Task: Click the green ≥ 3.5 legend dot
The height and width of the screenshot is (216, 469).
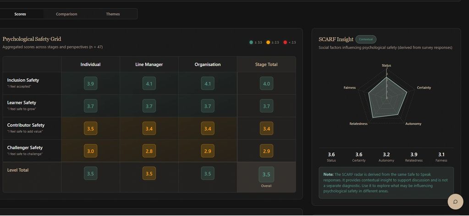Action: (251, 43)
